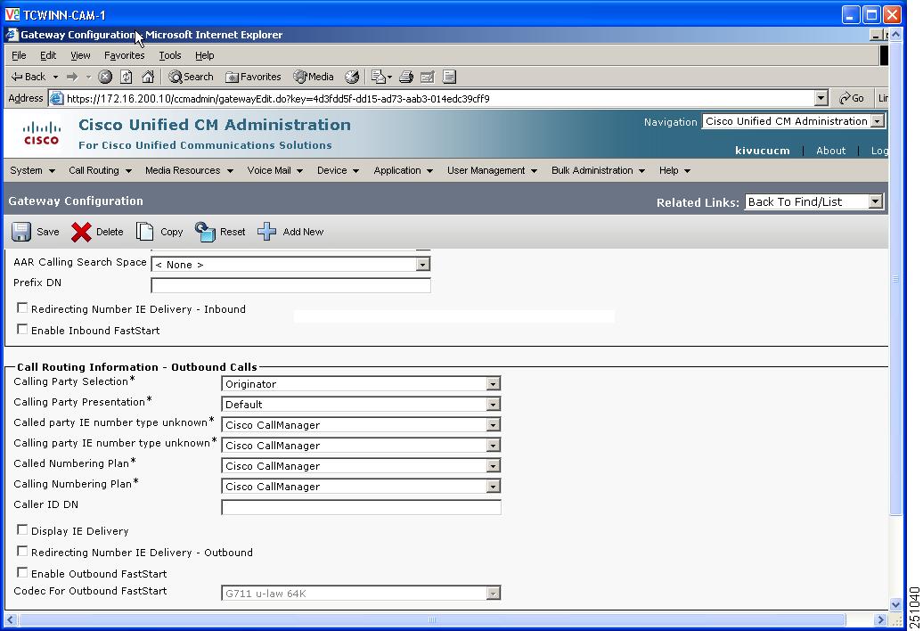The image size is (923, 631).
Task: Click the Forward arrow in browser toolbar
Action: 72,77
